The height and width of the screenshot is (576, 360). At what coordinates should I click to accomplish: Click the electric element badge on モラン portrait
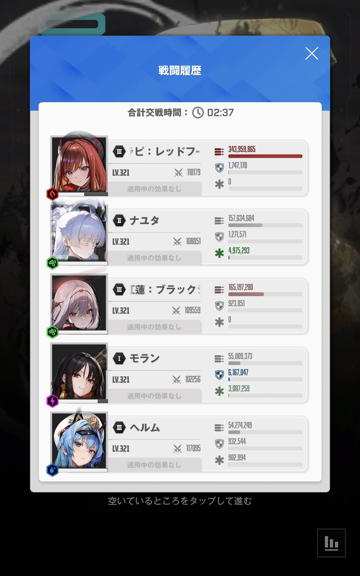click(52, 401)
